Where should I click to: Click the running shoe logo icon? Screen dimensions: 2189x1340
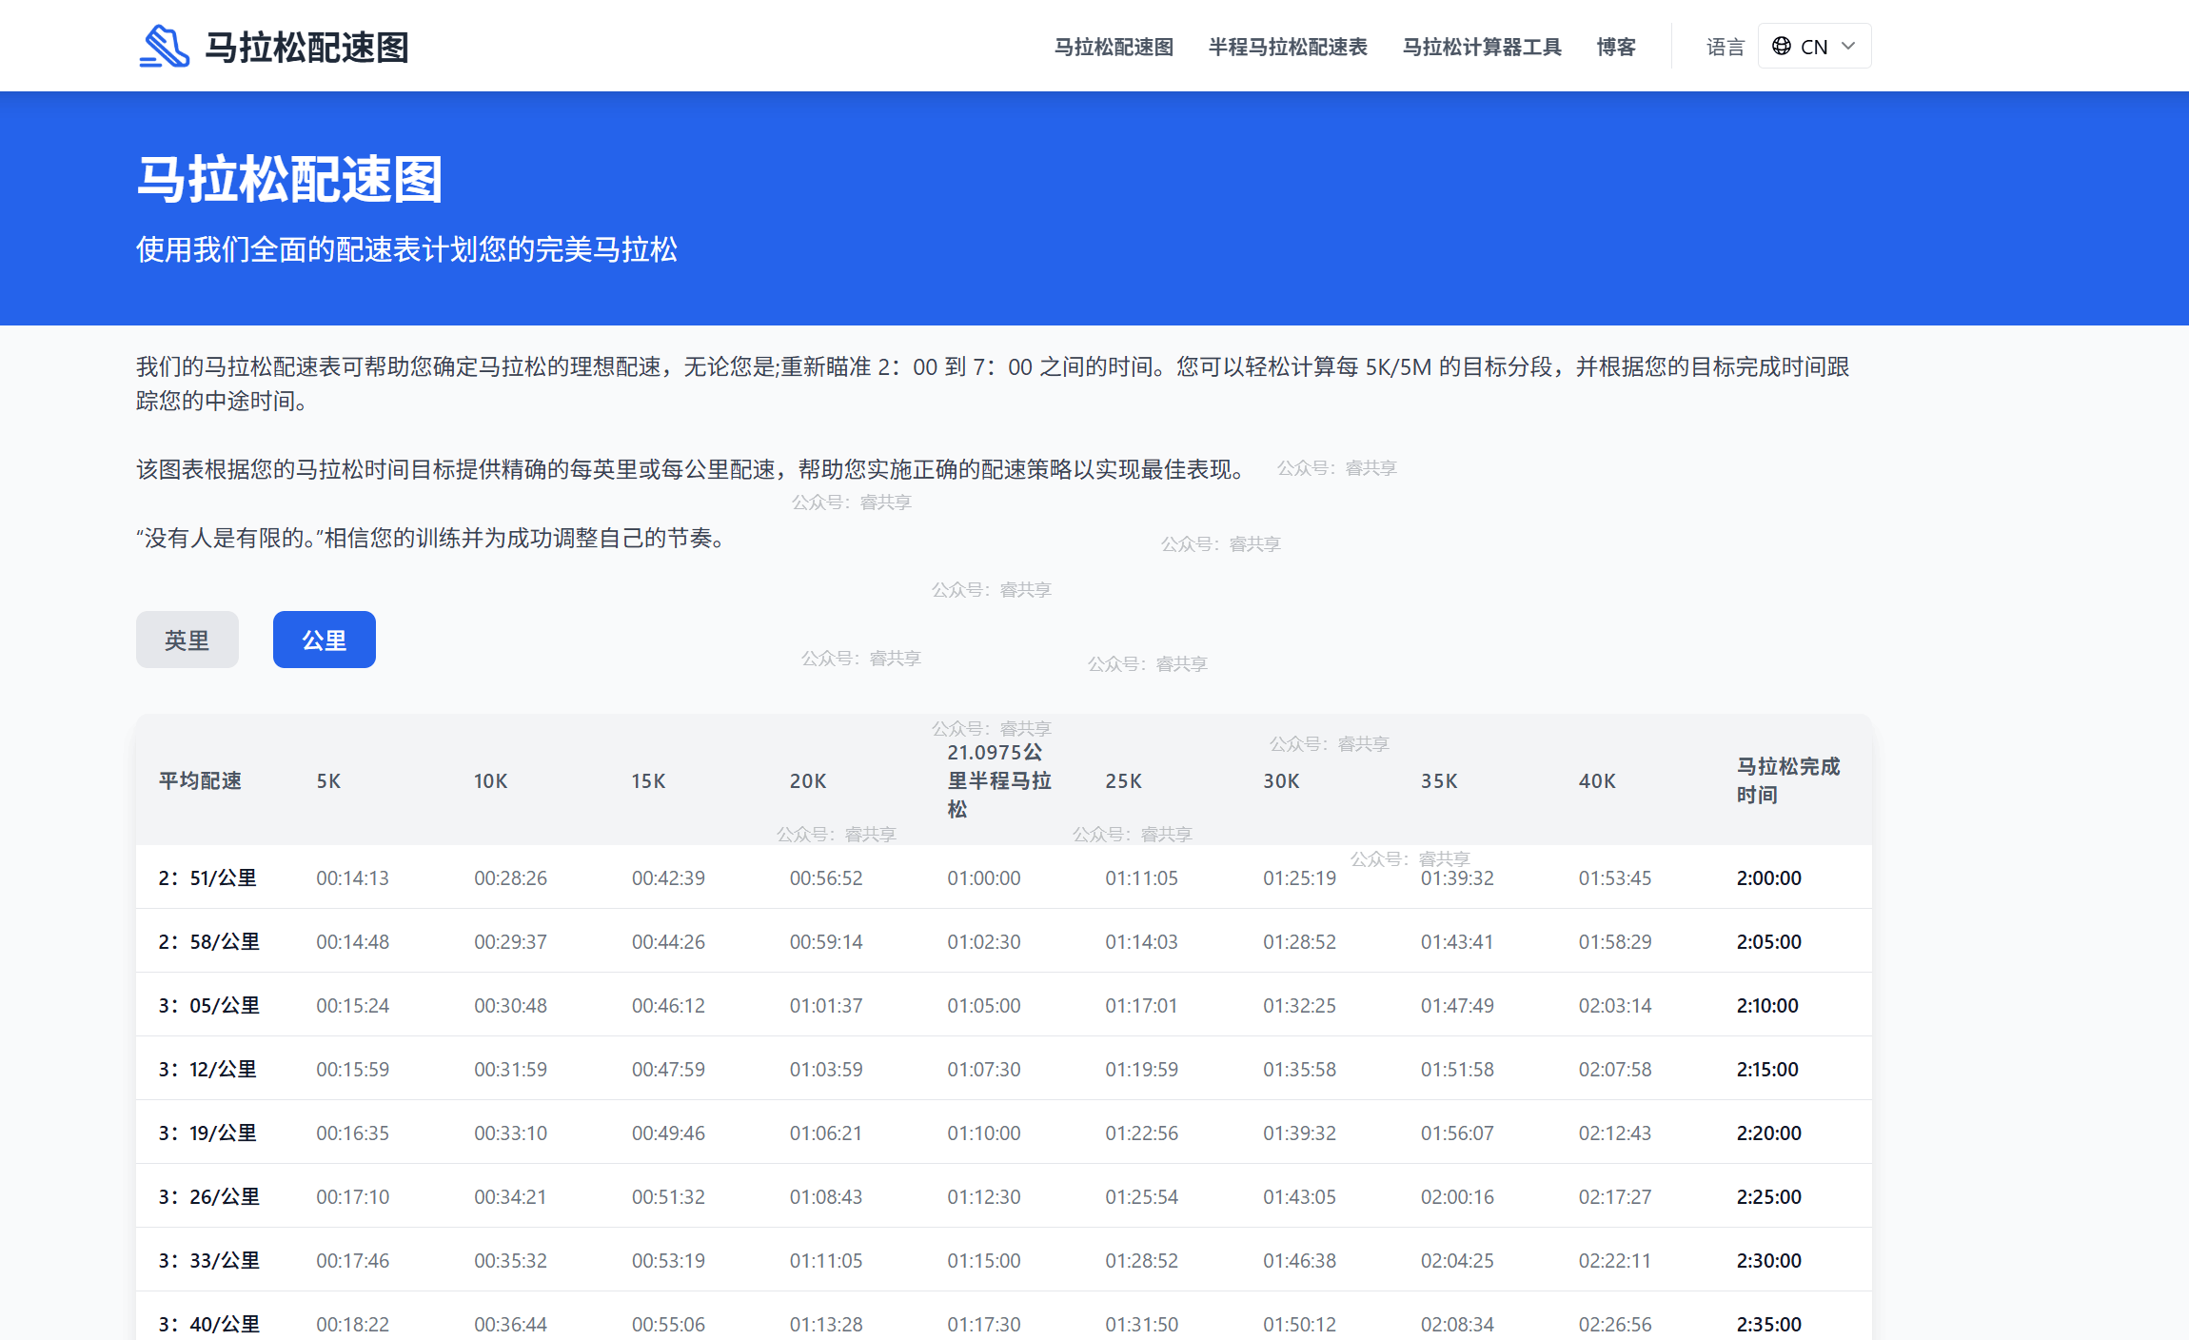[x=165, y=46]
